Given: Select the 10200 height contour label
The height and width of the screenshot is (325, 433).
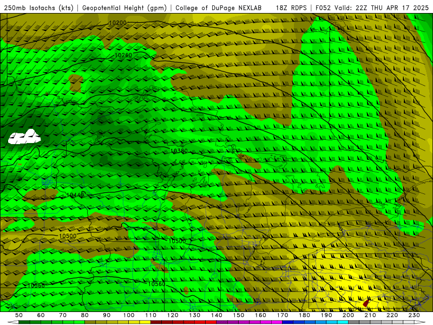Looking at the screenshot, I should click(117, 23).
